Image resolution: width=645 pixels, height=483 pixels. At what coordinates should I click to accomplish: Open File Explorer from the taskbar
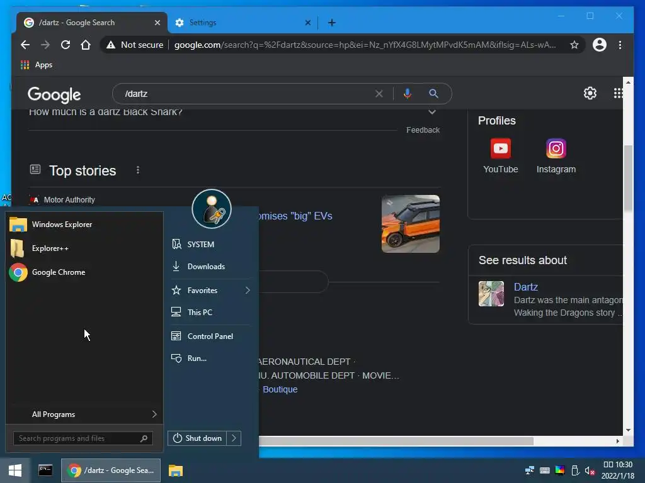click(x=176, y=470)
